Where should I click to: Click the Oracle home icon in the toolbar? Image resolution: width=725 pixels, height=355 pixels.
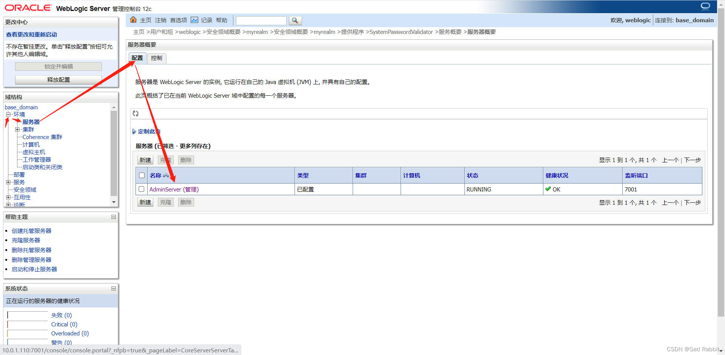click(133, 20)
